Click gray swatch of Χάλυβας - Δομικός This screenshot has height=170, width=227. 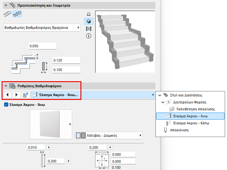[x=83, y=135]
